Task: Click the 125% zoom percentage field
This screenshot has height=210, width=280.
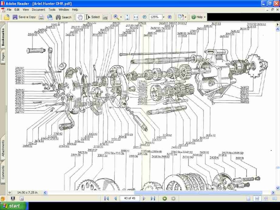Action: click(x=156, y=17)
